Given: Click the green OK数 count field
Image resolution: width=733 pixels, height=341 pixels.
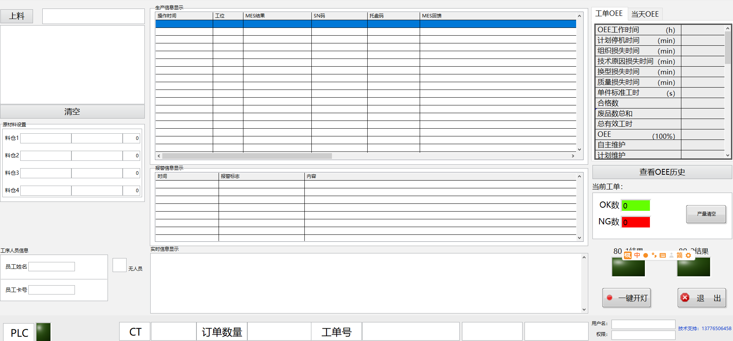Looking at the screenshot, I should 636,205.
